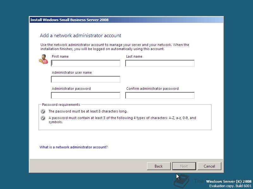This screenshot has height=189, width=253.
Task: Click the Next button
Action: (x=184, y=166)
